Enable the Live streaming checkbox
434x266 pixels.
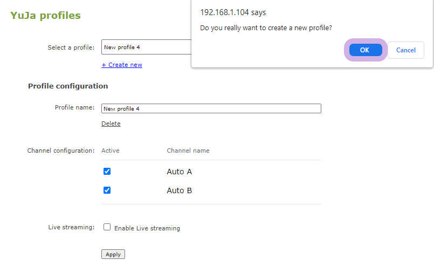[107, 227]
